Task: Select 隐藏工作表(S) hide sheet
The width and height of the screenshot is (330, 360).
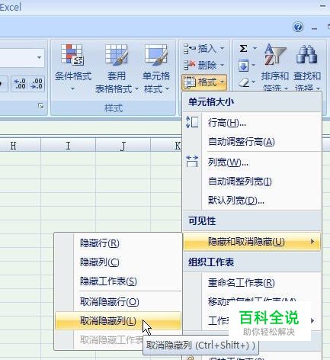Action: tap(118, 281)
